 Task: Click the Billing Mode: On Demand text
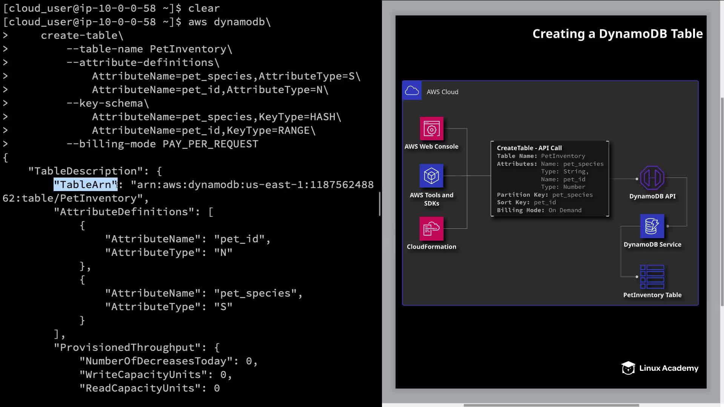pyautogui.click(x=539, y=210)
